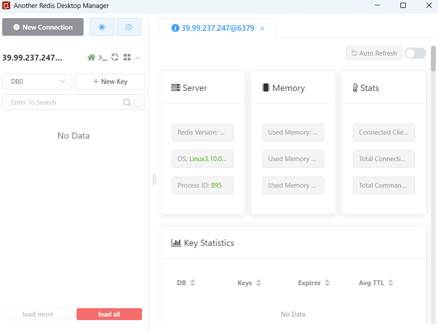The image size is (438, 332).
Task: Sort key statistics by Avg TTL column
Action: [x=391, y=283]
